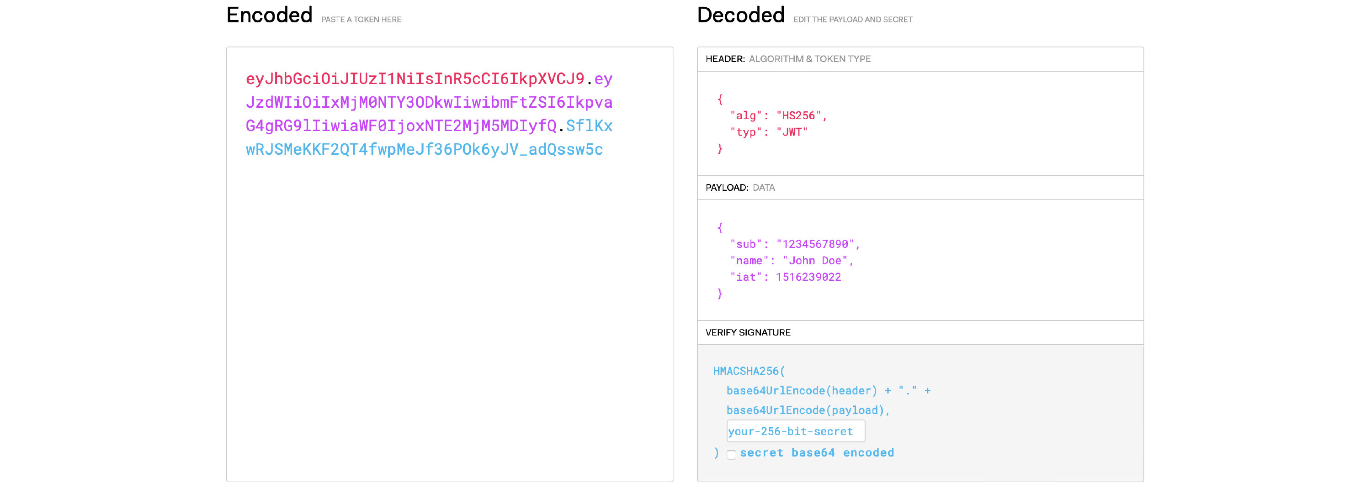Screen dimensions: 1366x493
Task: Enable the secret base64 encoded checkbox
Action: [731, 454]
